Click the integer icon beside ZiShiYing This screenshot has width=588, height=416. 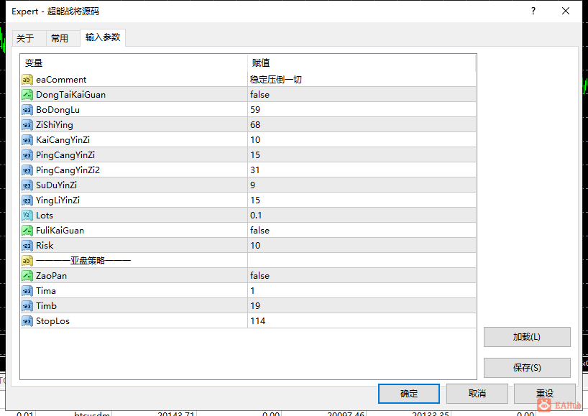[x=27, y=125]
